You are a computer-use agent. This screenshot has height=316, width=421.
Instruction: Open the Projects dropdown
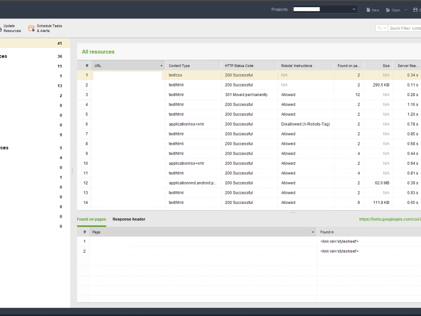click(x=325, y=9)
